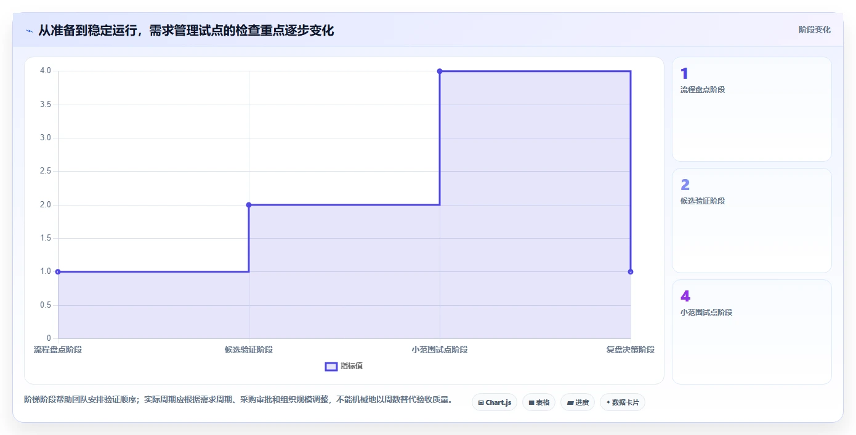Toggle the 指标值 legend swatch

tap(331, 366)
